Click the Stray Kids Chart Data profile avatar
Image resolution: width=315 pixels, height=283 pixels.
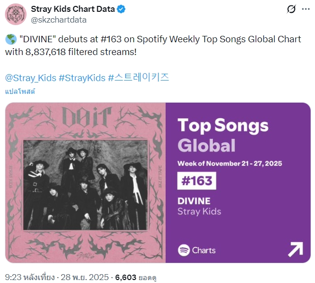point(15,14)
